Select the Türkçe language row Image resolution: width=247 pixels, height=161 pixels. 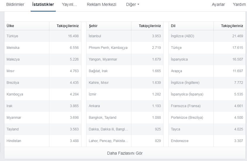(x=207, y=47)
